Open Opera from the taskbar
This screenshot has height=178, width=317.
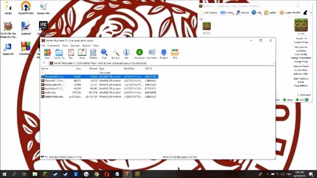(107, 174)
